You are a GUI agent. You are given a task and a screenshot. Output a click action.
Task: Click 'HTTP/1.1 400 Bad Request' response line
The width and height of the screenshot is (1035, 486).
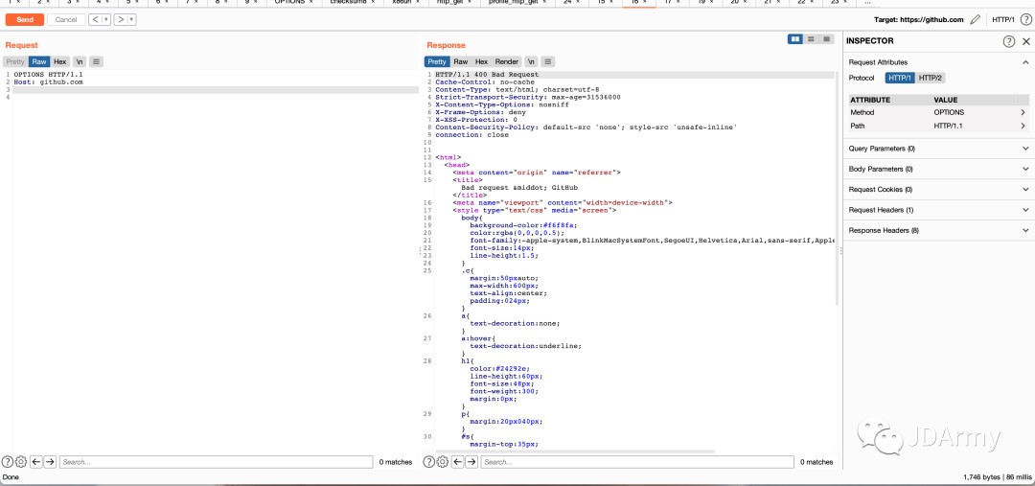487,75
